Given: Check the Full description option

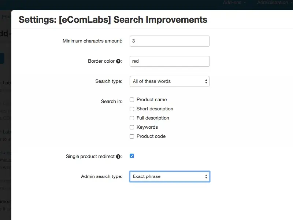Looking at the screenshot, I should (x=132, y=118).
